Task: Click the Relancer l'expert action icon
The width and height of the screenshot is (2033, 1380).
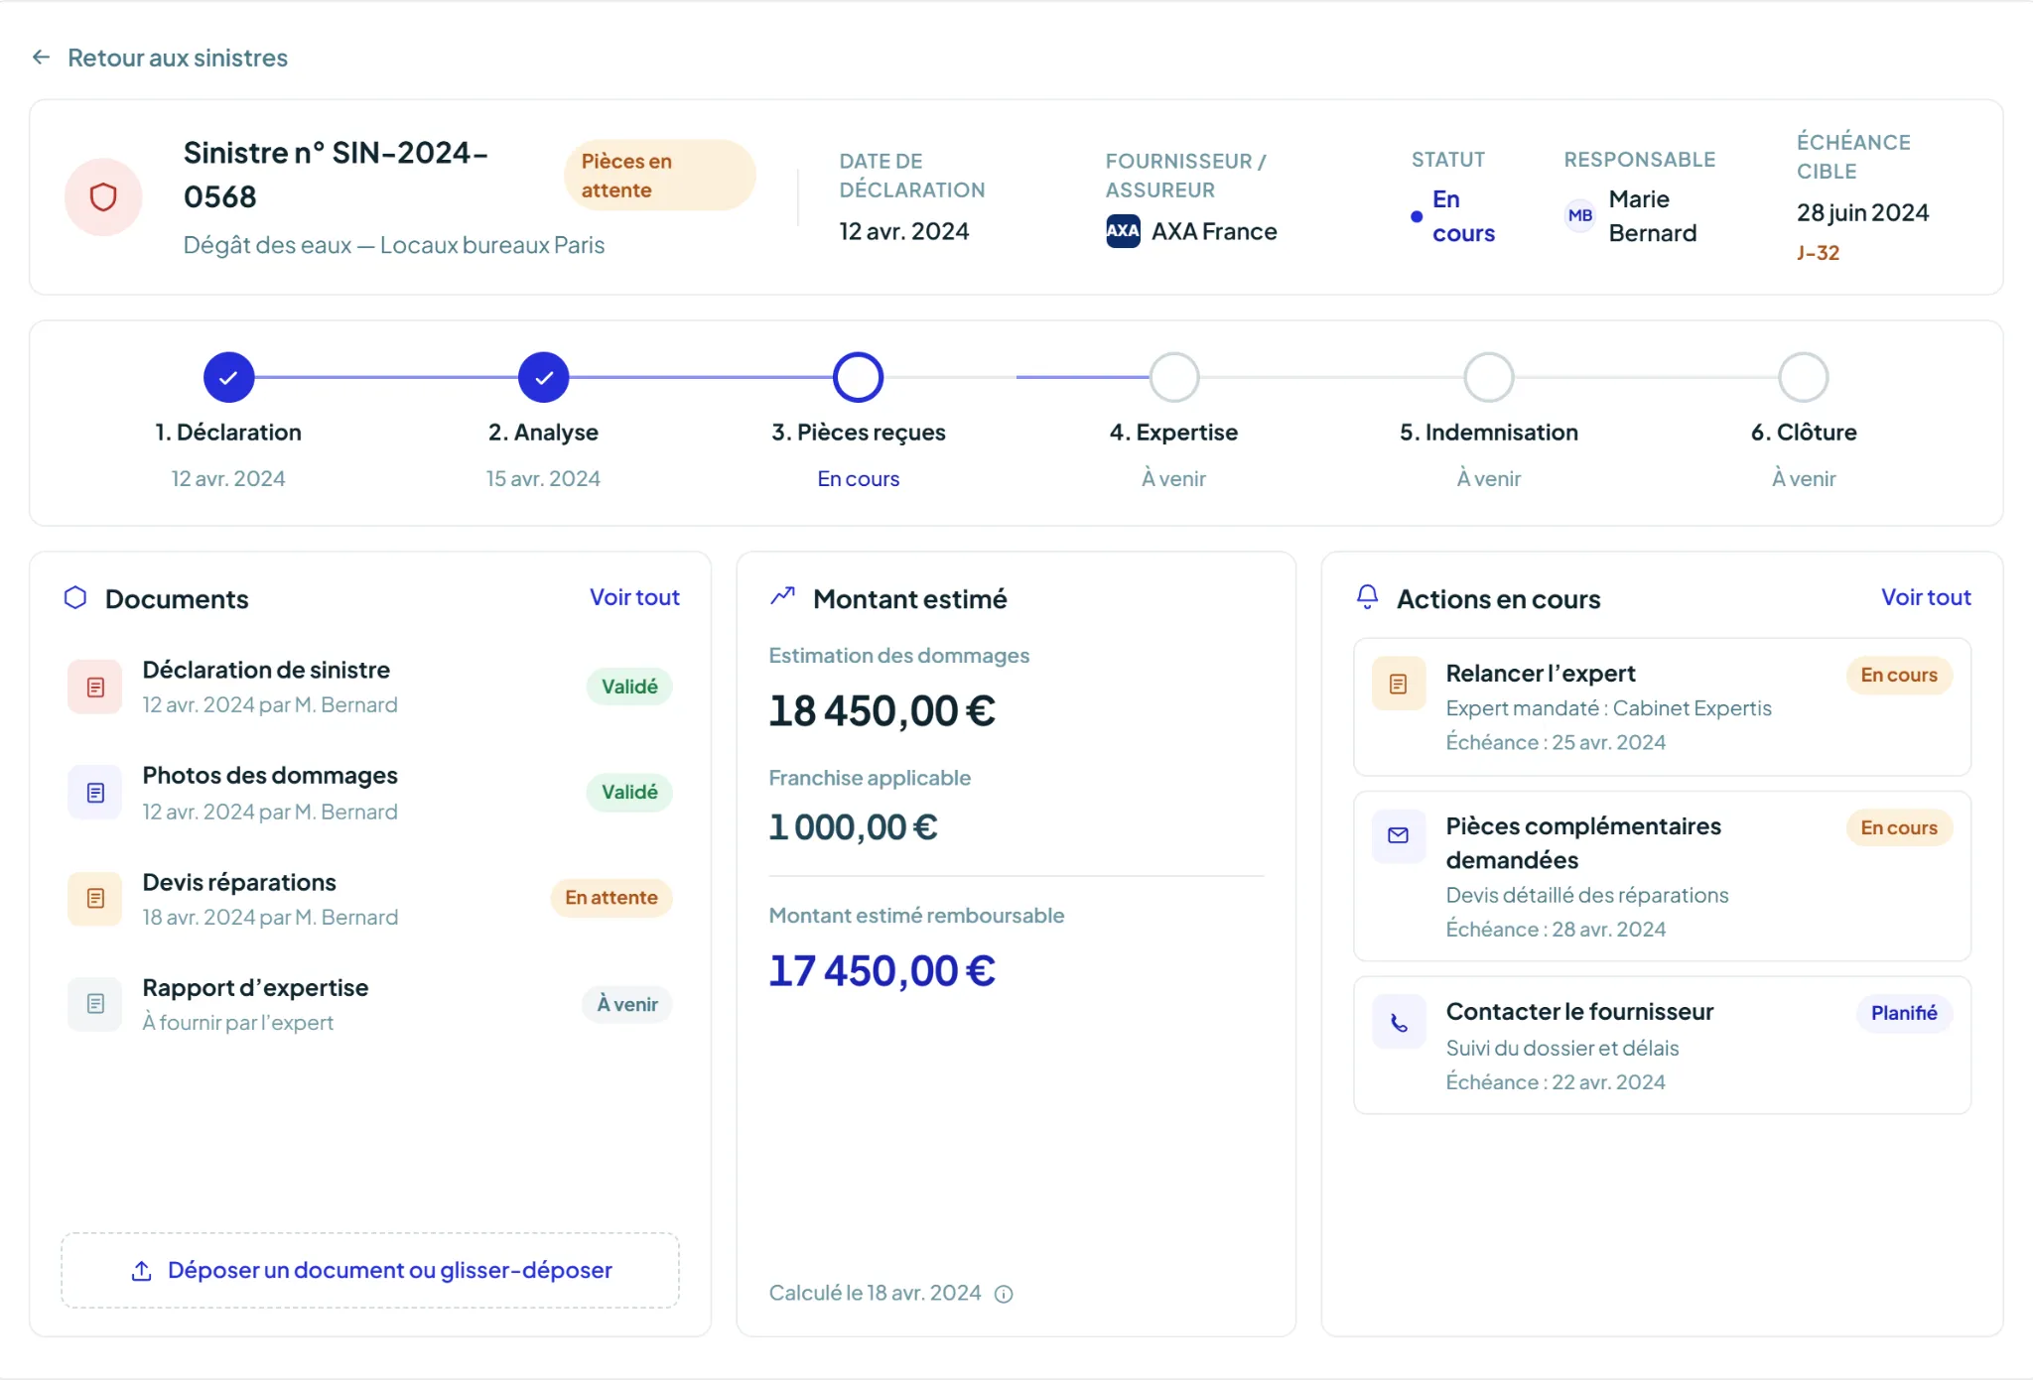Action: pyautogui.click(x=1399, y=684)
